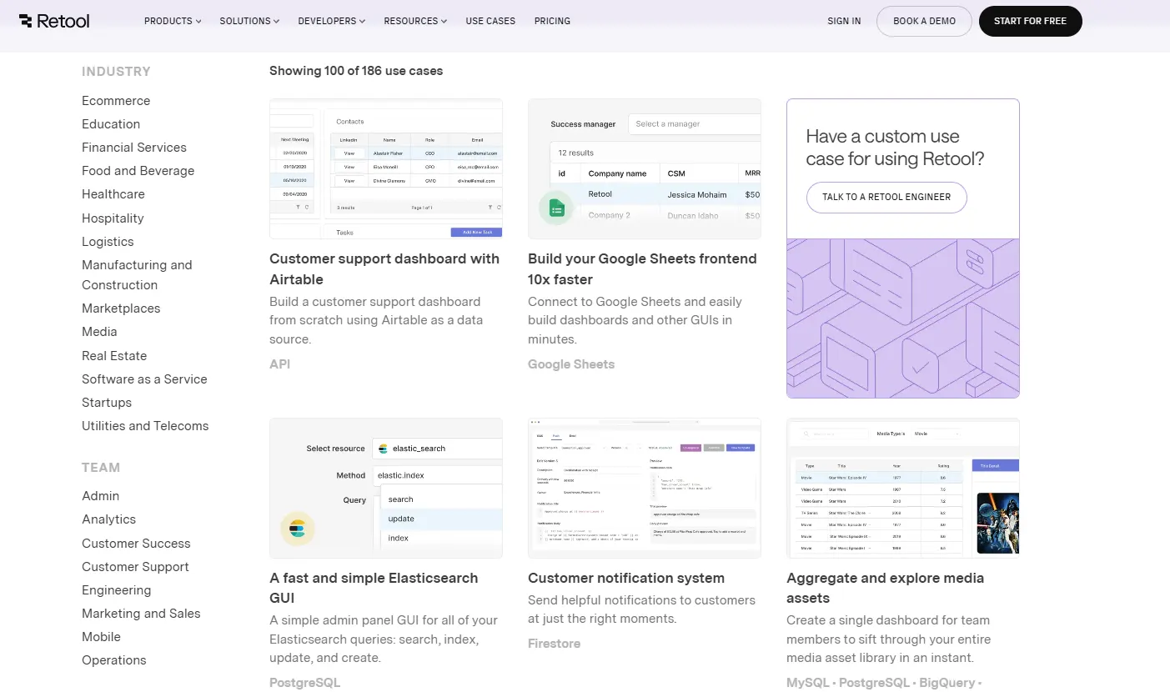Image resolution: width=1170 pixels, height=692 pixels.
Task: Choose Software as a Service filter
Action: [x=144, y=379]
